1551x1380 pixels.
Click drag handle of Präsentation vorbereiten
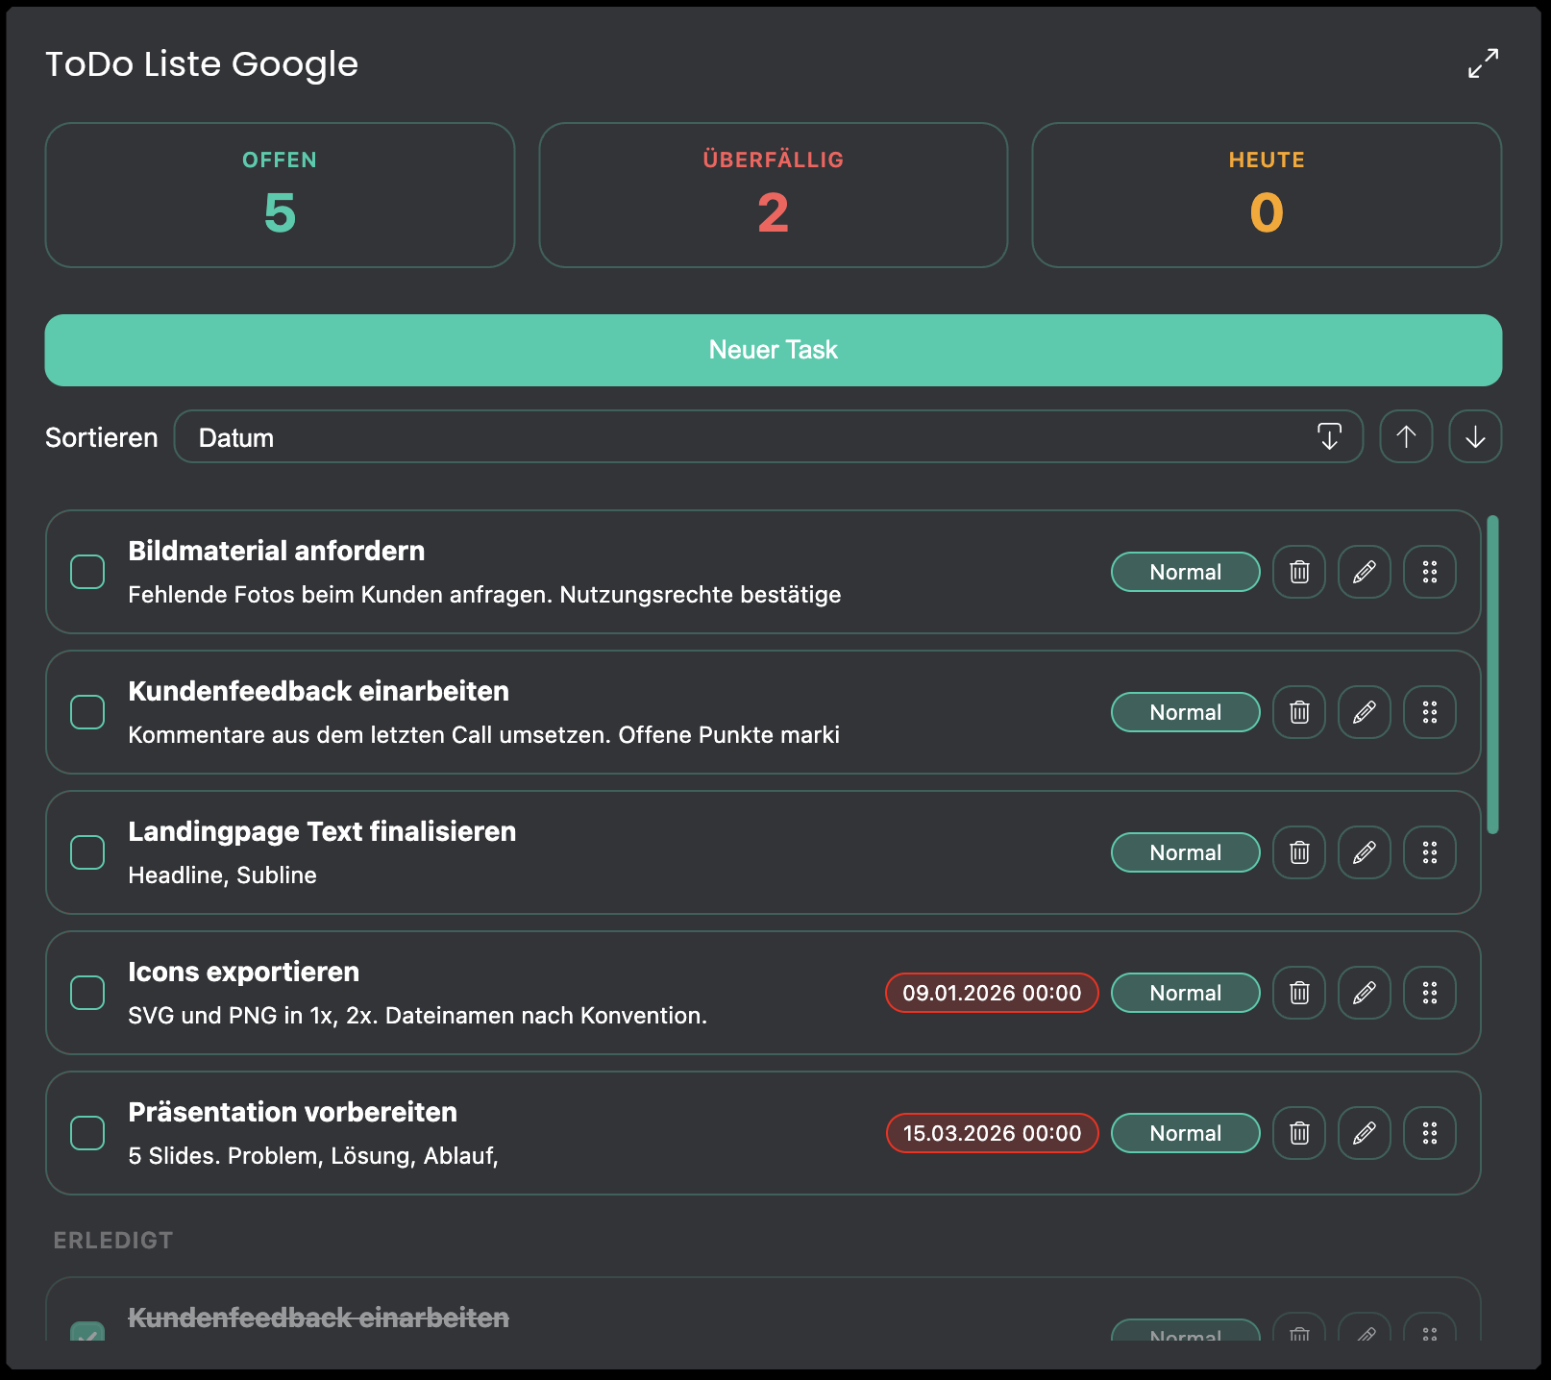[1430, 1133]
